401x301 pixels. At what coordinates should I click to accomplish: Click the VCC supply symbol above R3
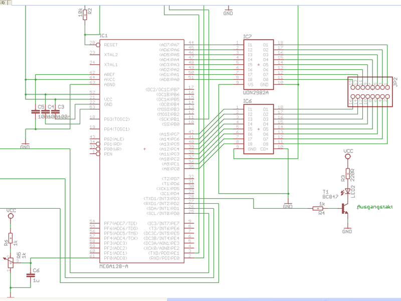[347, 156]
